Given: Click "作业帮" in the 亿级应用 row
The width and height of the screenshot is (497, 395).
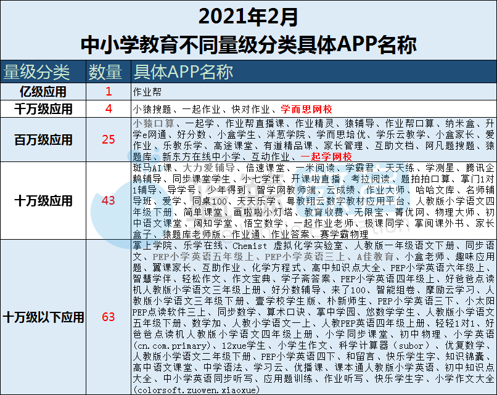Looking at the screenshot, I should coord(147,92).
